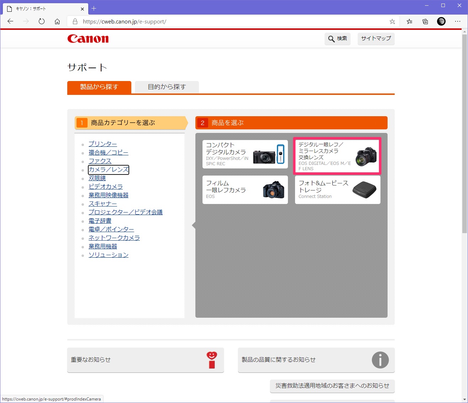Go to browser home page icon

tap(57, 21)
